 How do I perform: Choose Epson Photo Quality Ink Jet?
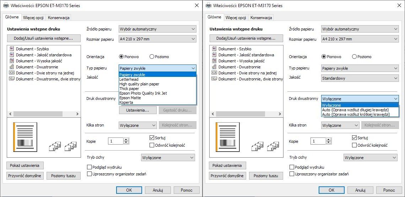[157, 93]
